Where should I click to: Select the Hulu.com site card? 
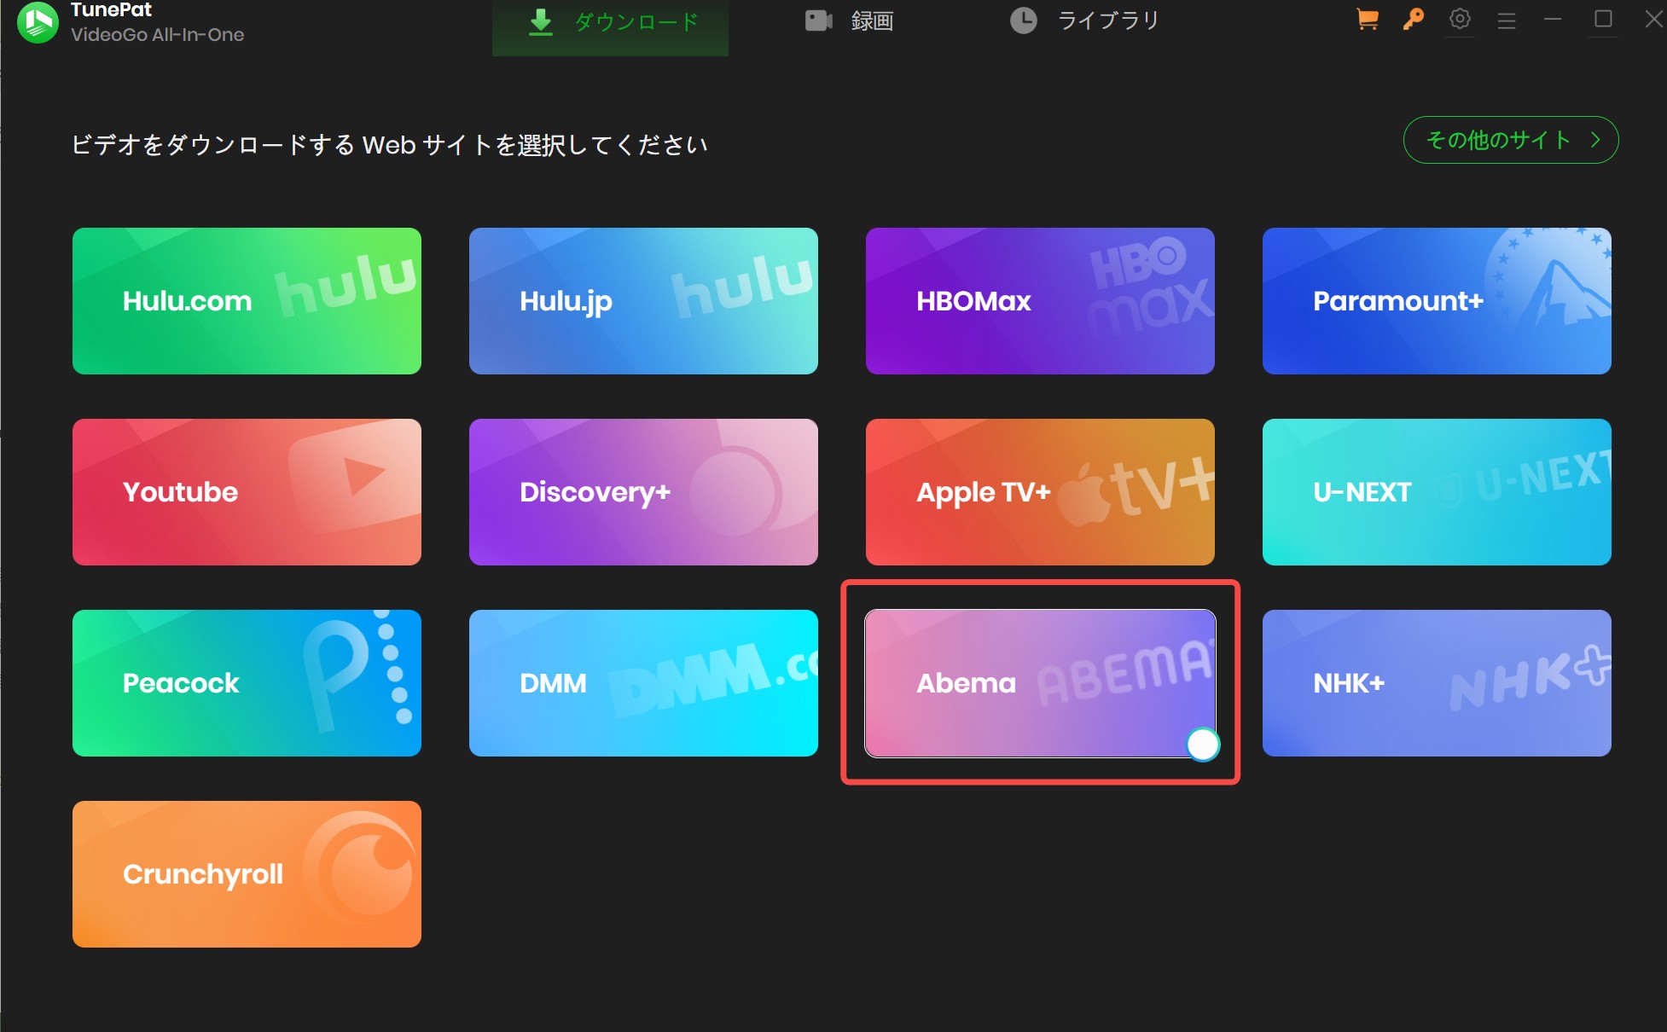point(247,301)
